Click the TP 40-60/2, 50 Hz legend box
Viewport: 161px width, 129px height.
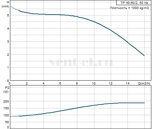134,3
